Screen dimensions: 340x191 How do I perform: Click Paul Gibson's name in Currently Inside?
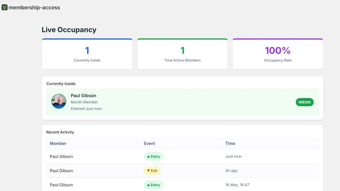click(x=83, y=95)
